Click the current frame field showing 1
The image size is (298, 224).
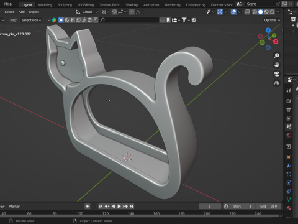pos(210,207)
